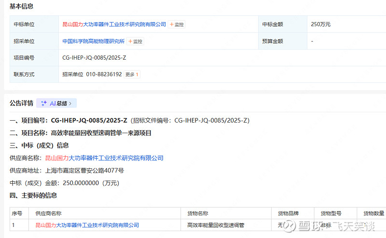Click the 预算金额 label cell
This screenshot has height=238, width=386.
tap(283, 41)
